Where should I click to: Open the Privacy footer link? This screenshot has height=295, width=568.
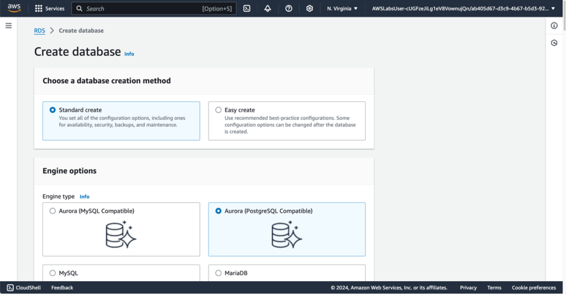click(x=468, y=288)
